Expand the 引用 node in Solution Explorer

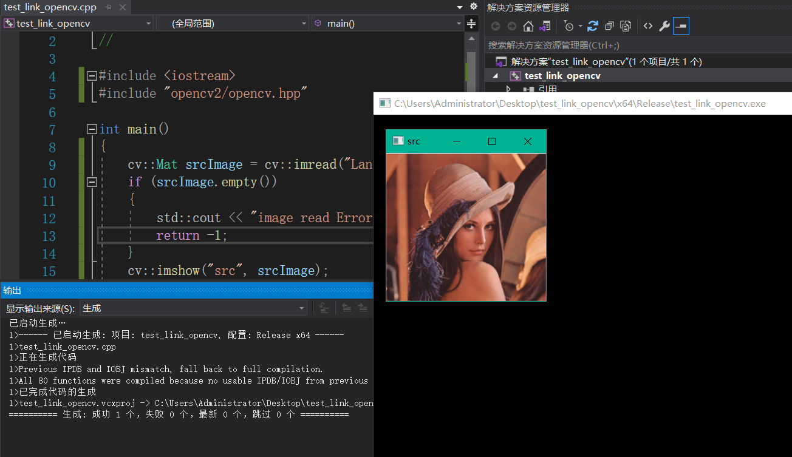(x=509, y=89)
